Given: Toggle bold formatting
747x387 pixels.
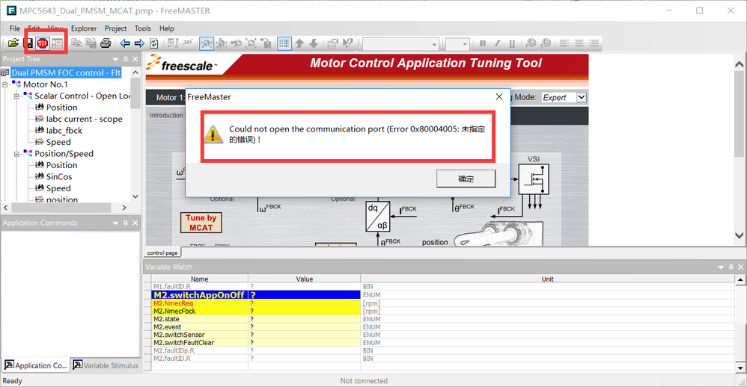Looking at the screenshot, I should coord(483,43).
